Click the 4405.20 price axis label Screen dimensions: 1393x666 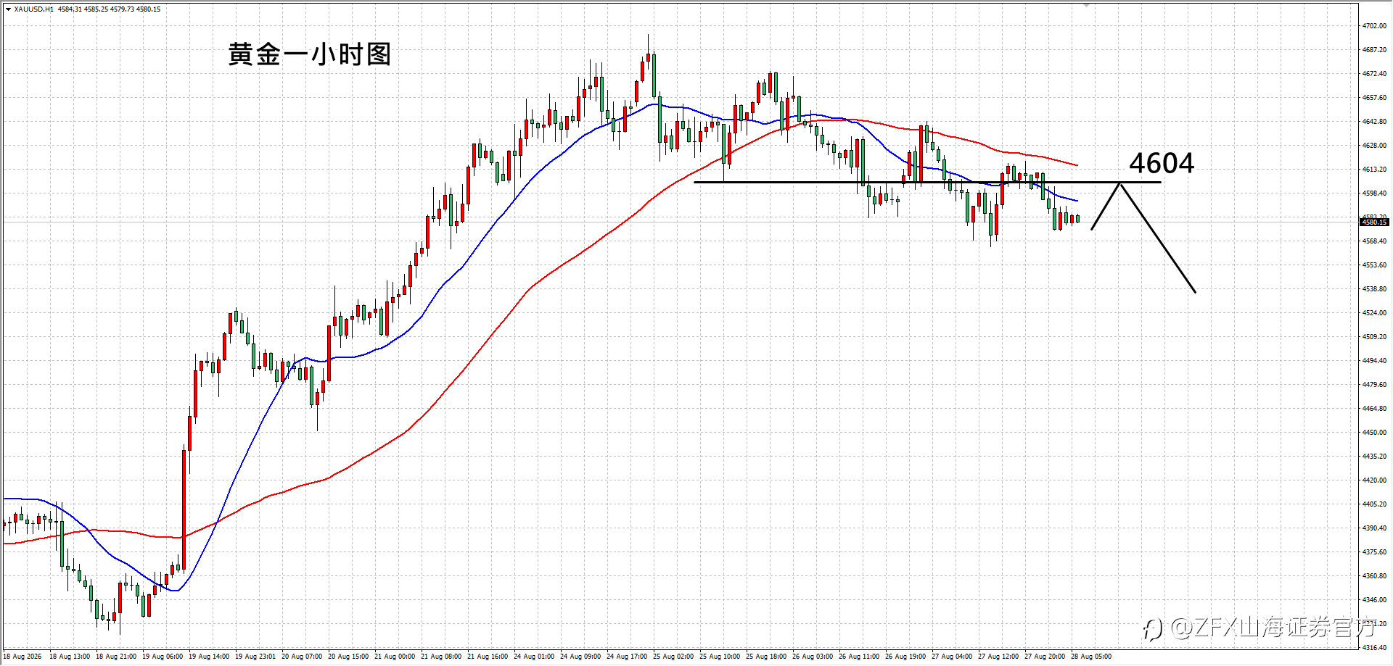[x=1374, y=504]
